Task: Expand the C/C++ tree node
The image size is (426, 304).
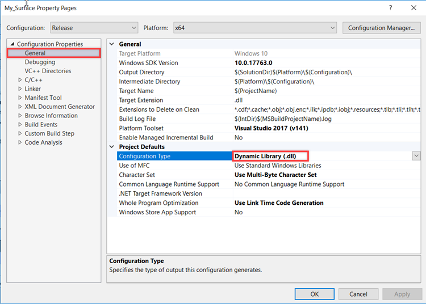Action: coord(20,80)
